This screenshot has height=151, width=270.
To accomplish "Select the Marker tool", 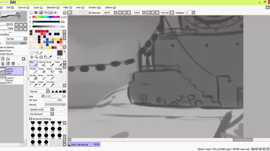I will point(34,70).
